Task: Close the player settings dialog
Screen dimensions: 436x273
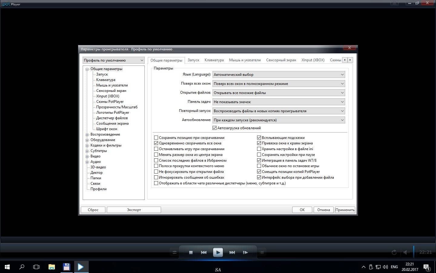Action: click(x=349, y=48)
